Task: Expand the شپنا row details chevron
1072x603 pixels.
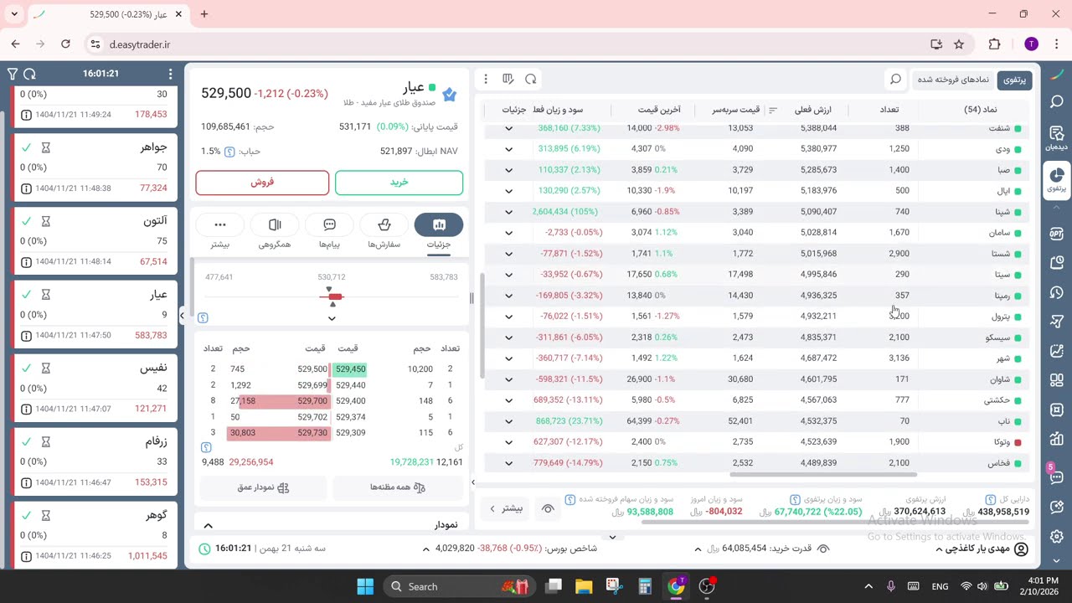Action: [508, 212]
